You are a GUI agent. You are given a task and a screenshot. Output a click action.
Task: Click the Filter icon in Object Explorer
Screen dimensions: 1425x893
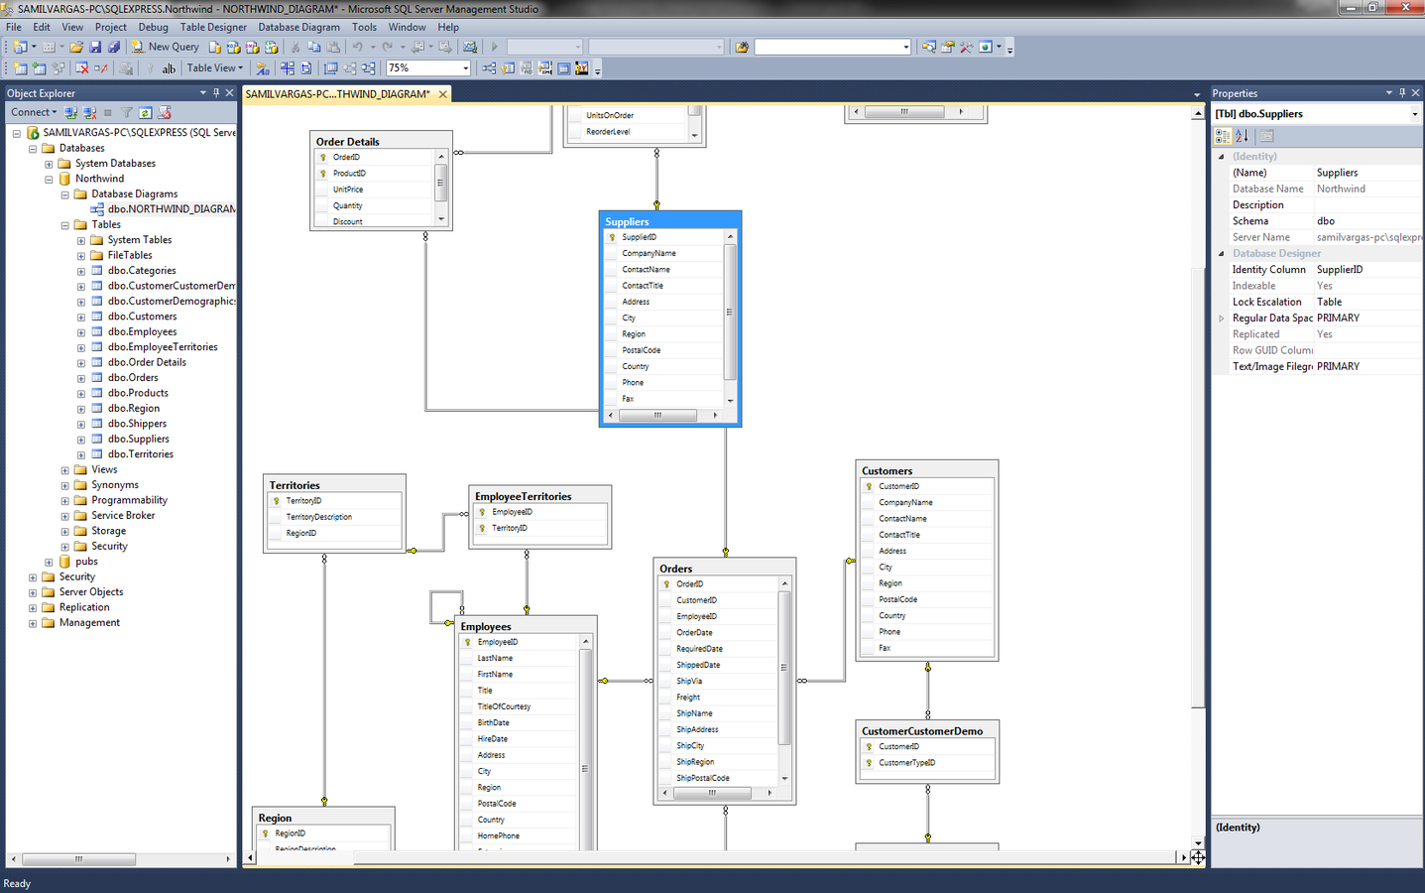coord(126,112)
